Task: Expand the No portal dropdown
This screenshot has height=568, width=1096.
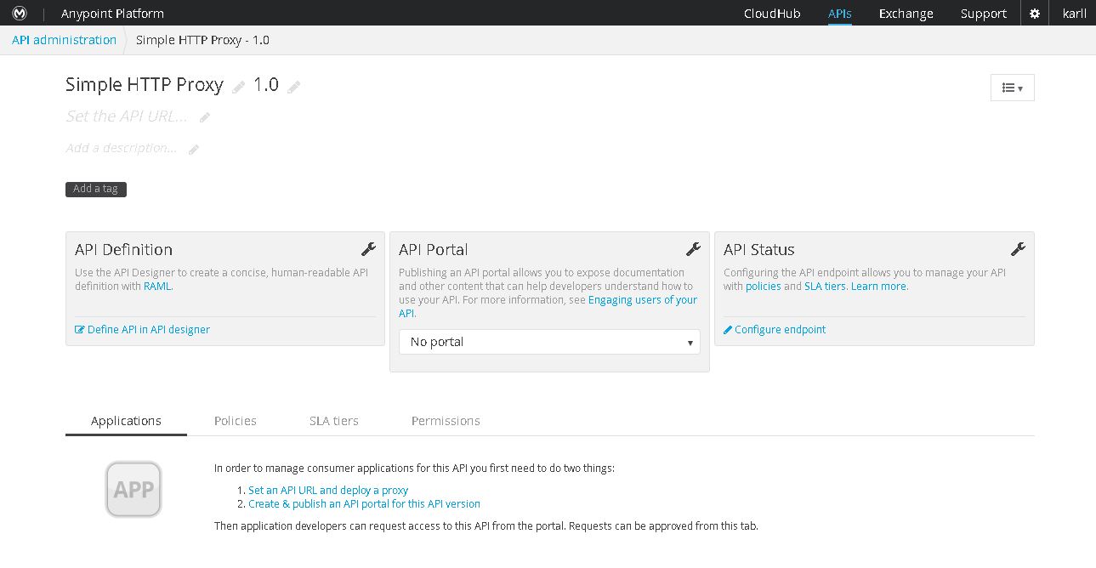Action: [549, 342]
